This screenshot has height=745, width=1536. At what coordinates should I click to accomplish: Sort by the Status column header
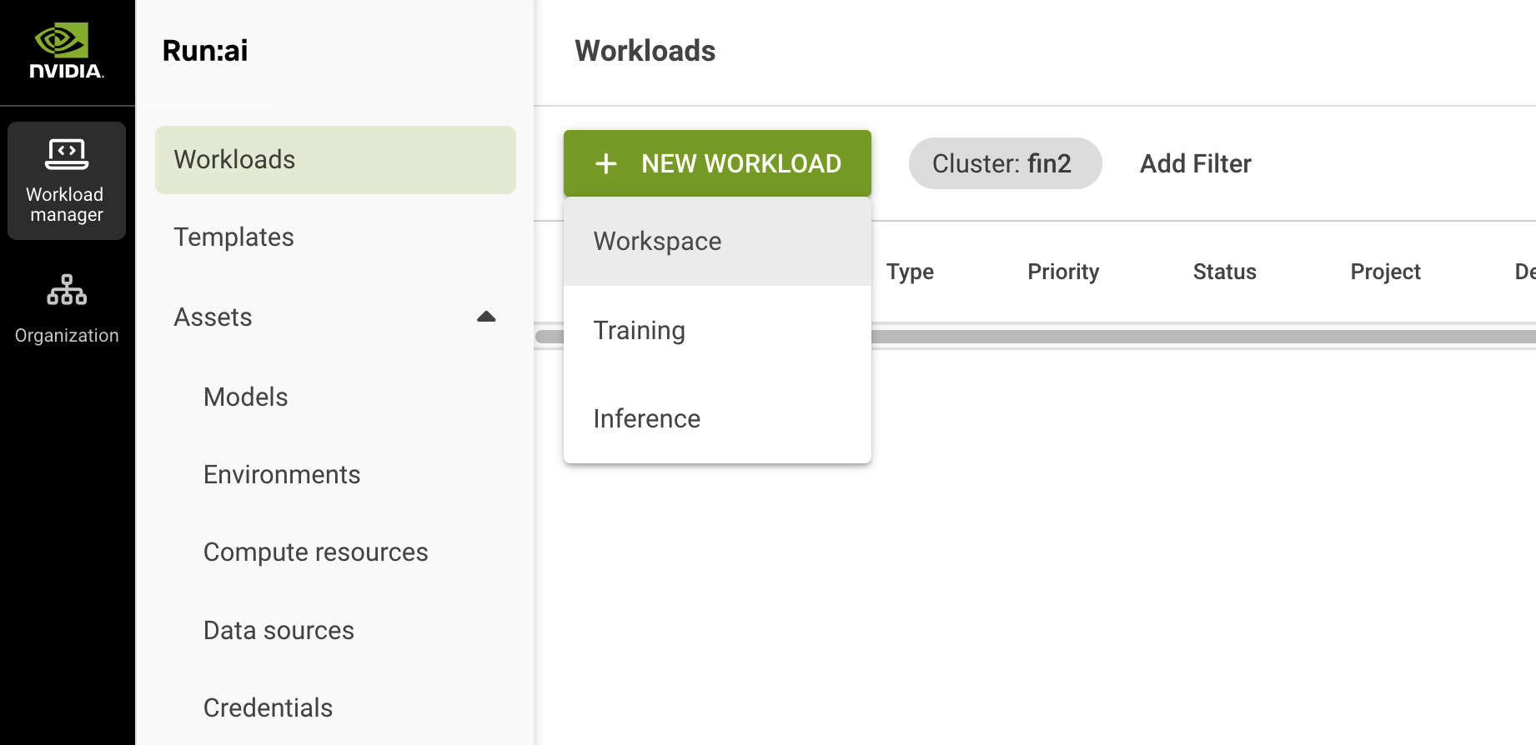[1224, 272]
